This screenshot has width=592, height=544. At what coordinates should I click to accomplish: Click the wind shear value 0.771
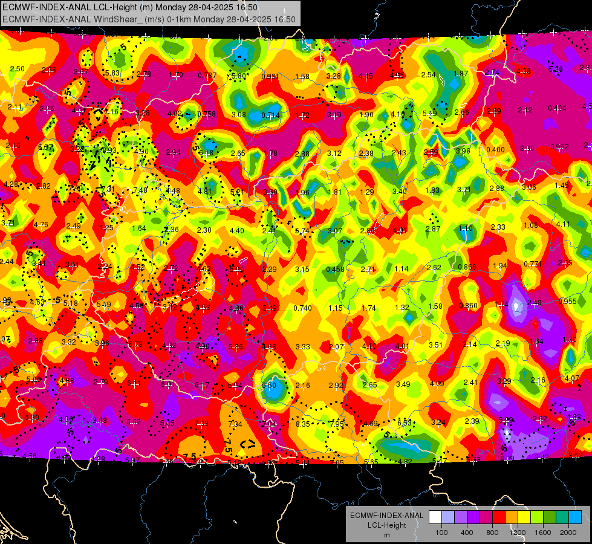(x=532, y=264)
